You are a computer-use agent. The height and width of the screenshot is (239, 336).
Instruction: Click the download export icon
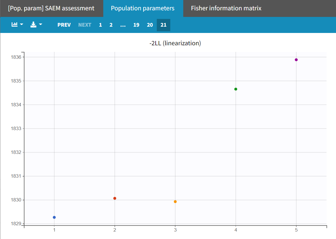click(33, 25)
